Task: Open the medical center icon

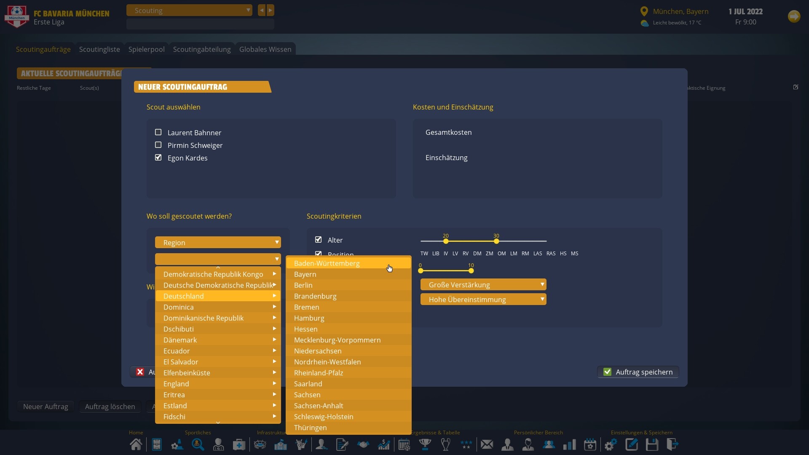Action: [x=238, y=444]
